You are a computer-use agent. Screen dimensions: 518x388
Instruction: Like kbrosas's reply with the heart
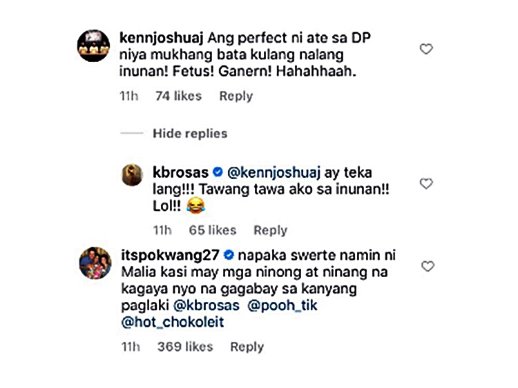[426, 183]
